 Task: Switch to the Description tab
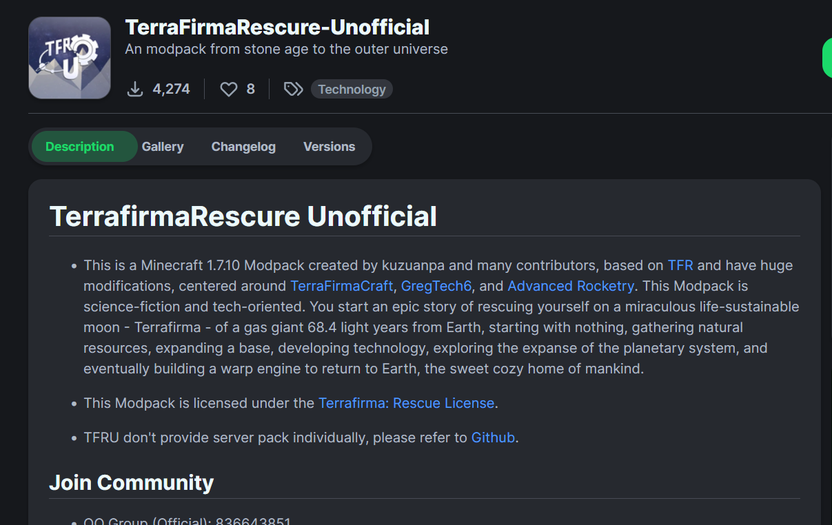click(x=80, y=147)
